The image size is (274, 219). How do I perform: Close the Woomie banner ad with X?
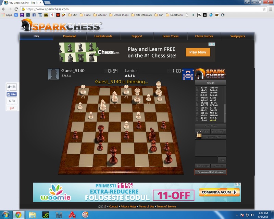click(239, 184)
